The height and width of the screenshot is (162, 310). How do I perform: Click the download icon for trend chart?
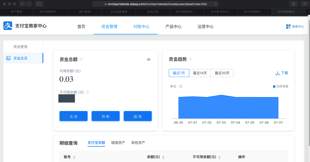click(x=277, y=73)
